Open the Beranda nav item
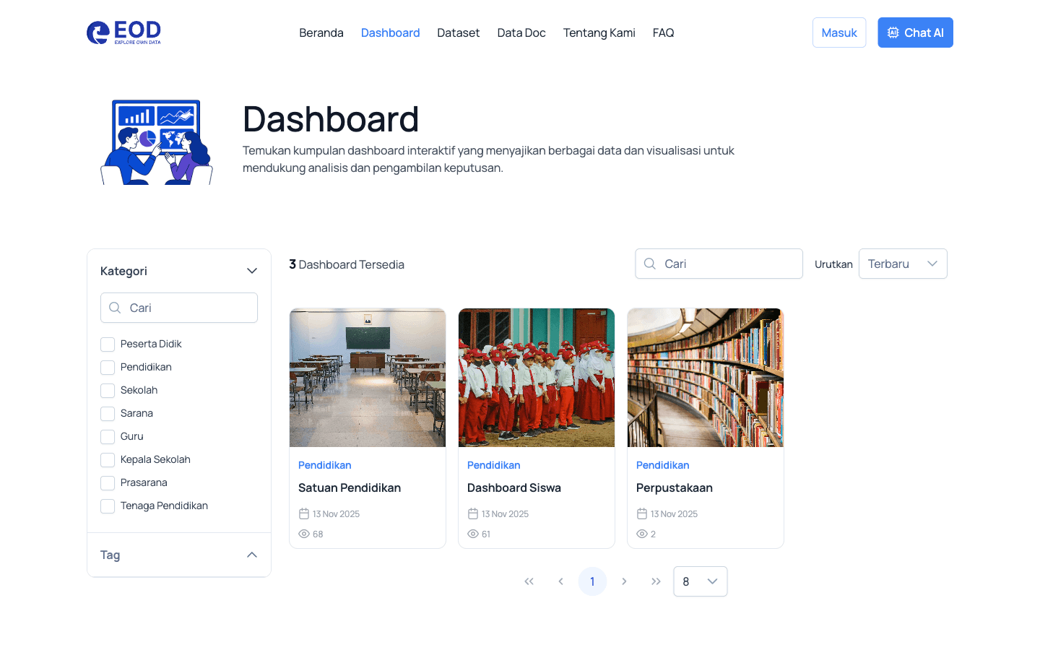Screen dimensions: 1040x650 (x=321, y=32)
